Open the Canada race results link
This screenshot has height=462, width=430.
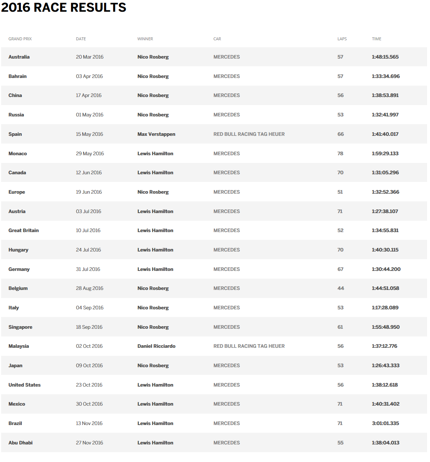coord(17,172)
